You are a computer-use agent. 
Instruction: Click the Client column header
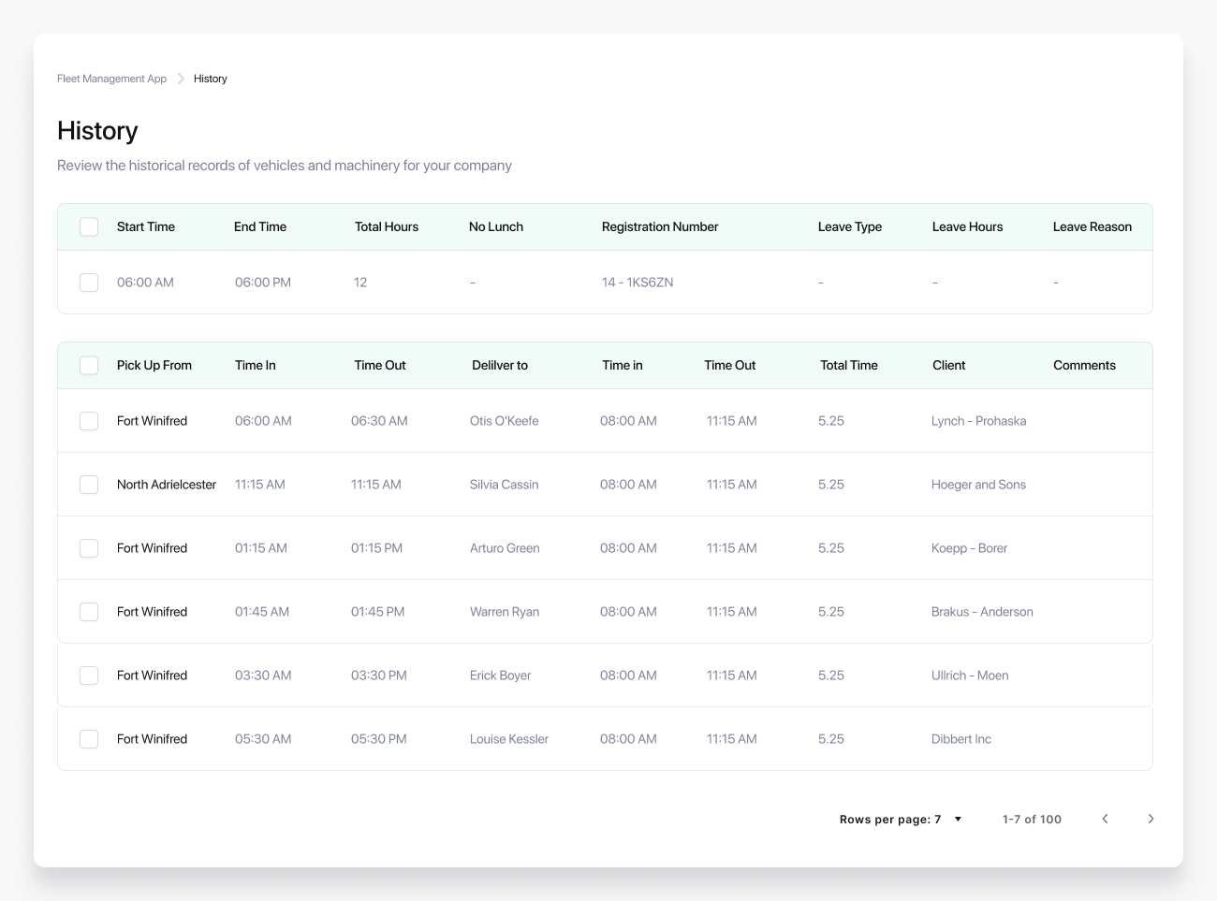tap(948, 366)
